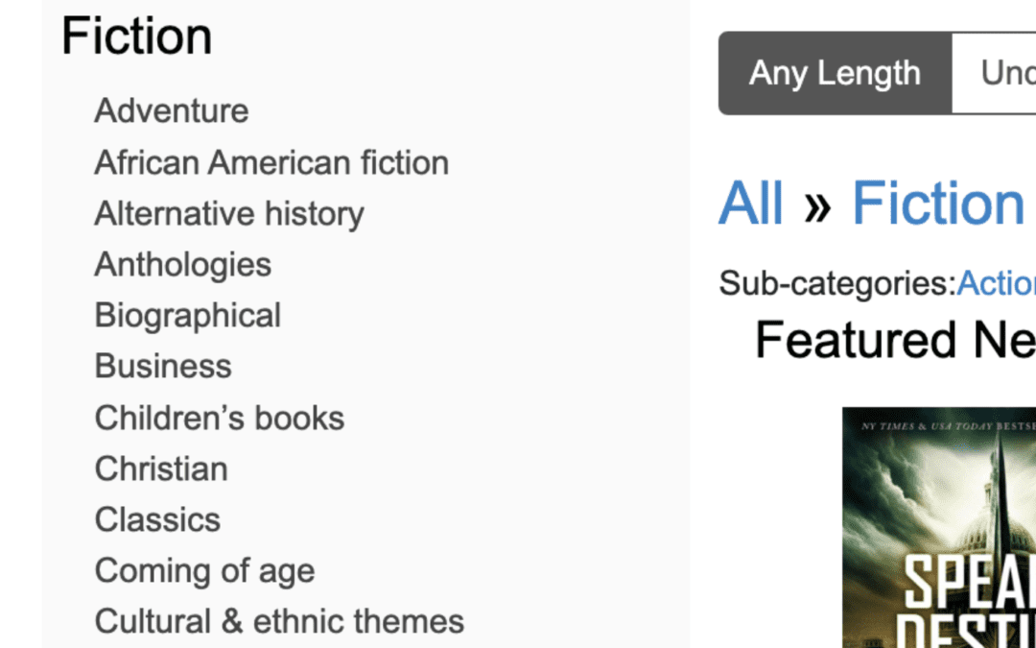View Biographical fiction titles
This screenshot has height=648, width=1036.
[x=187, y=315]
